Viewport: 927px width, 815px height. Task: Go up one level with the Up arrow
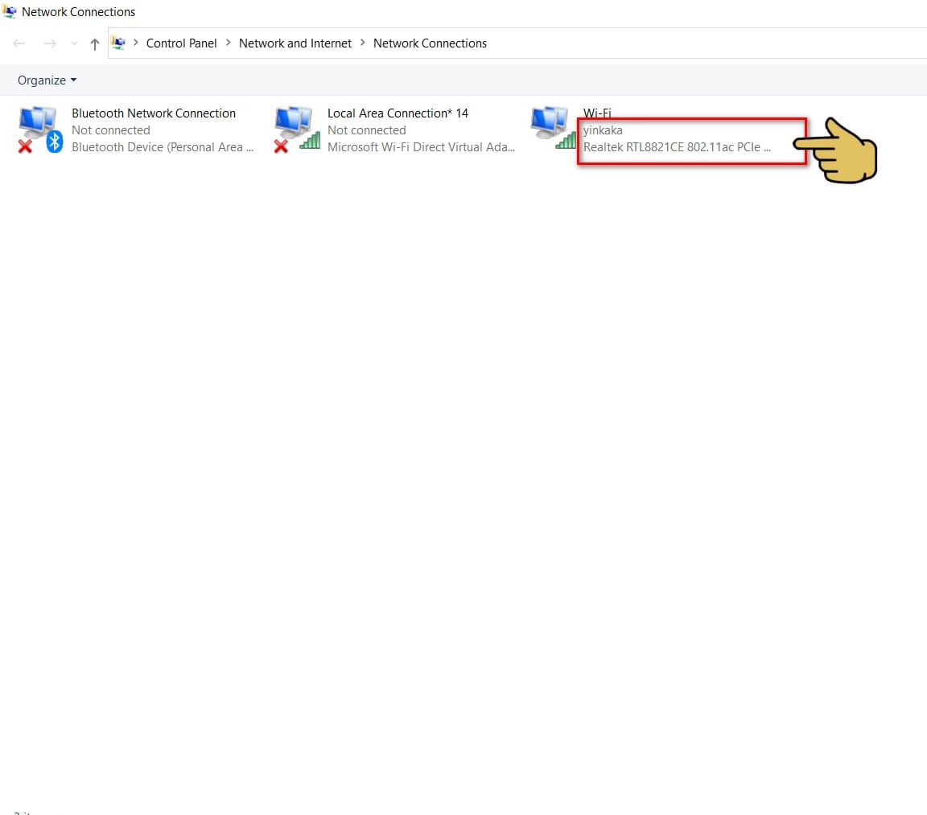click(x=95, y=43)
